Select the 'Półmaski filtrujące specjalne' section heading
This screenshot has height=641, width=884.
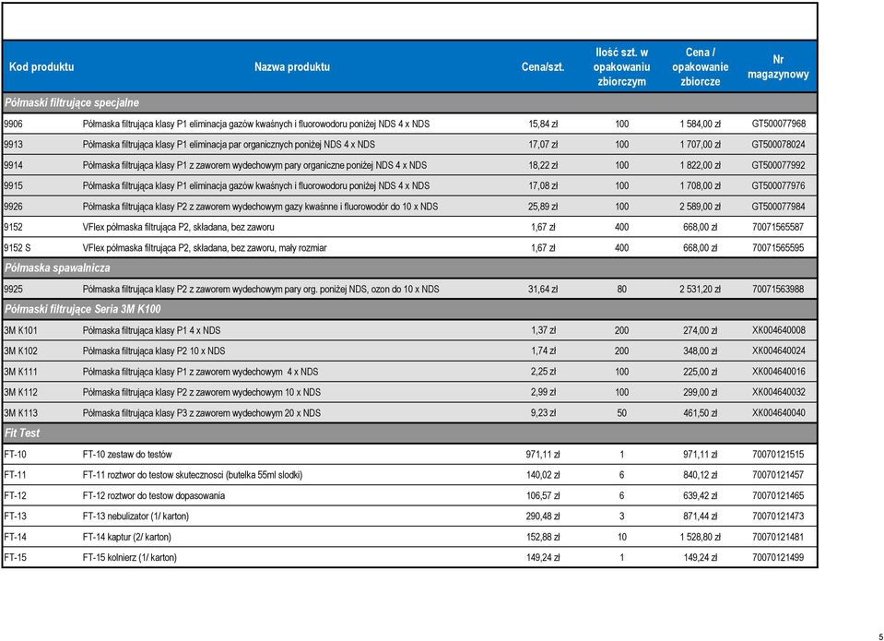tap(72, 102)
